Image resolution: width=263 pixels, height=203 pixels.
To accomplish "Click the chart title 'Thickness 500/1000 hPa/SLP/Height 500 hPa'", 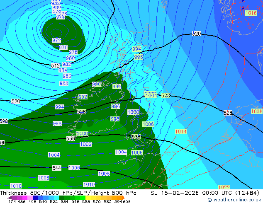I will 68,193.
